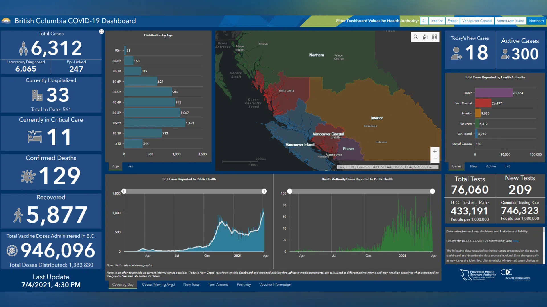The height and width of the screenshot is (307, 547).
Task: Click the BCCDC Epidemiology App here link
Action: coord(515,241)
